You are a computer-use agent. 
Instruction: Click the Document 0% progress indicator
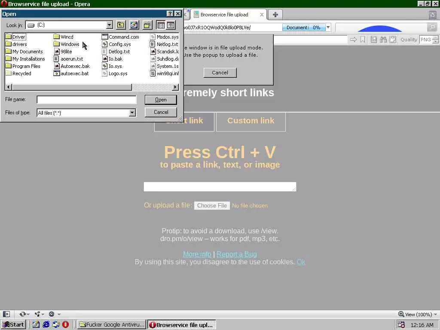tap(304, 27)
